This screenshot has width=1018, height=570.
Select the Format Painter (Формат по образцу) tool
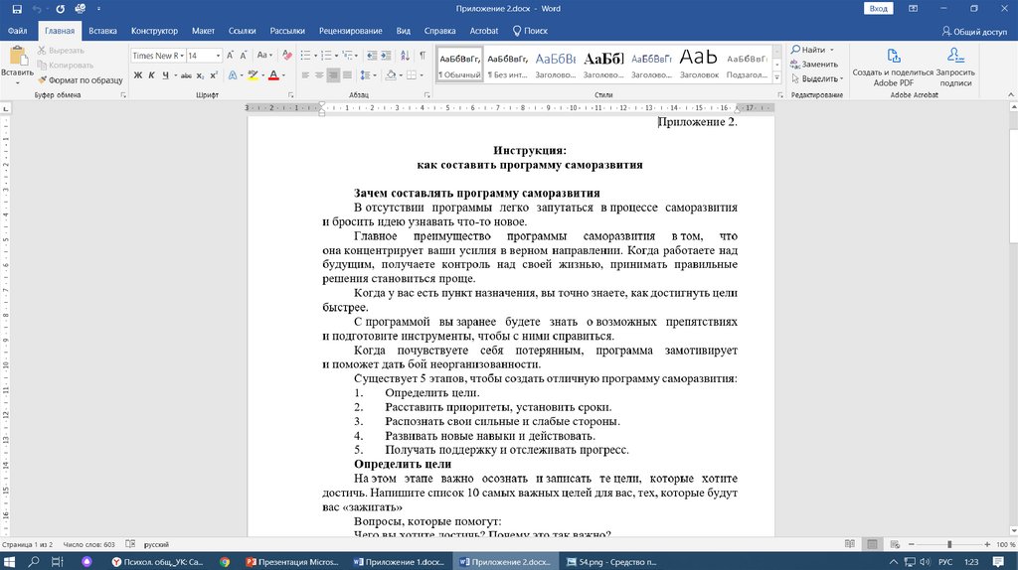point(80,79)
